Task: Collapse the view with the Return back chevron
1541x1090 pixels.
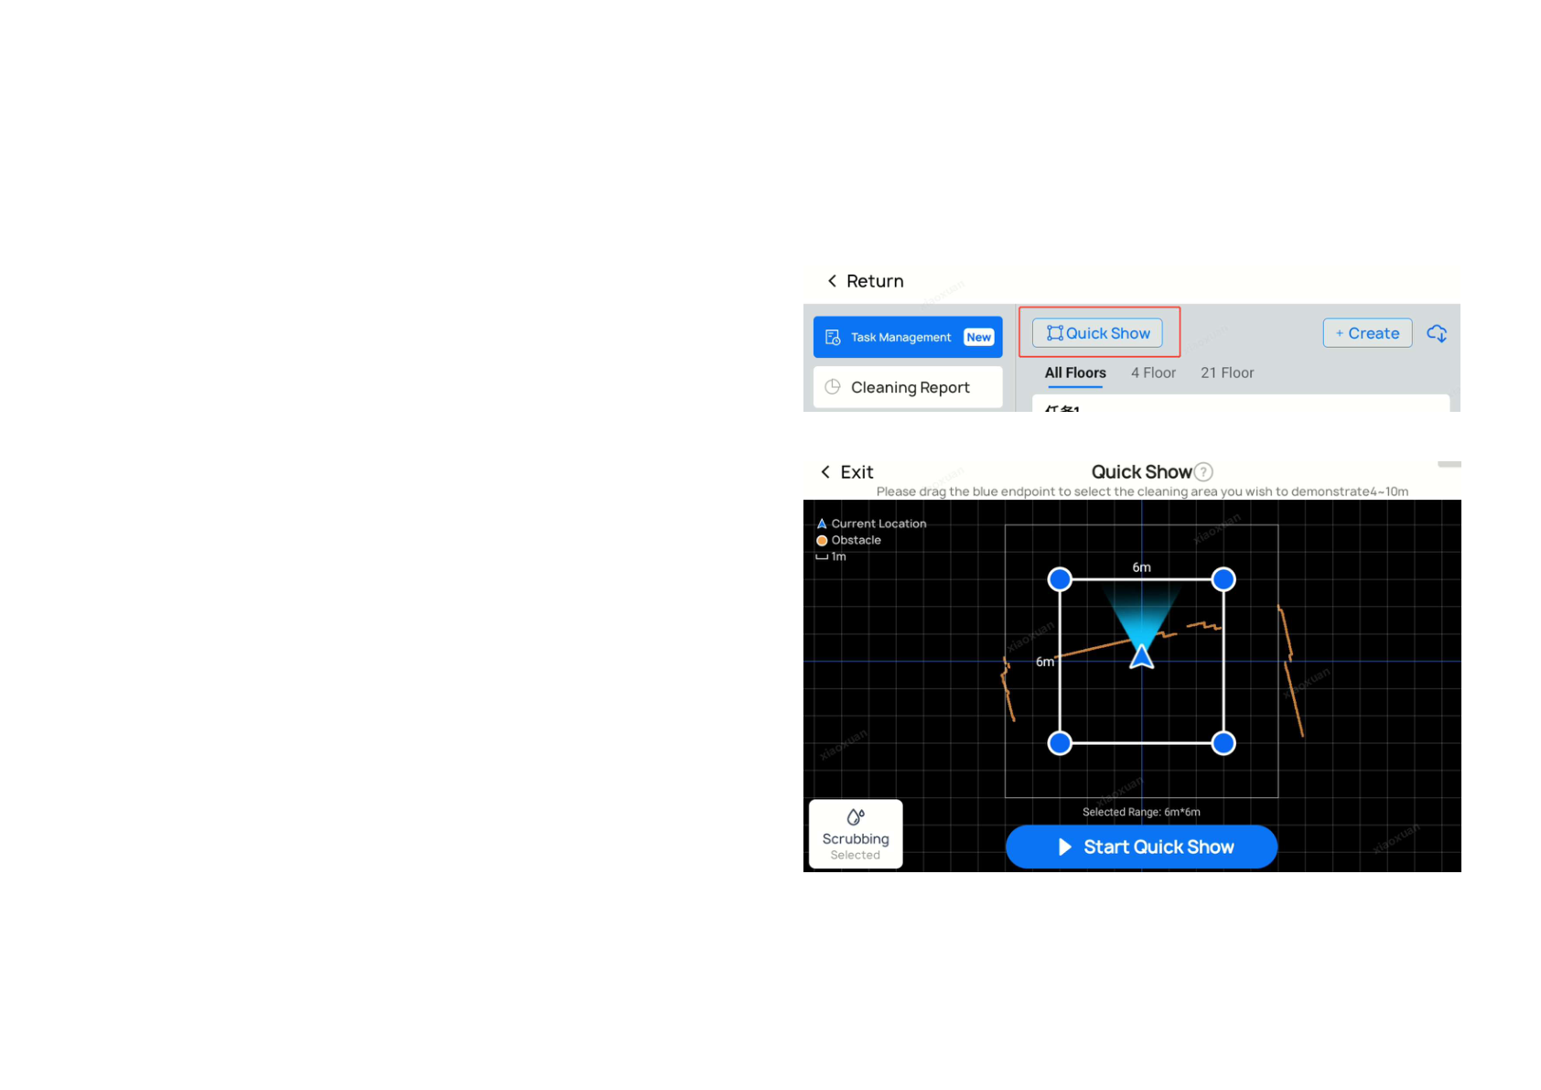Action: click(x=832, y=281)
